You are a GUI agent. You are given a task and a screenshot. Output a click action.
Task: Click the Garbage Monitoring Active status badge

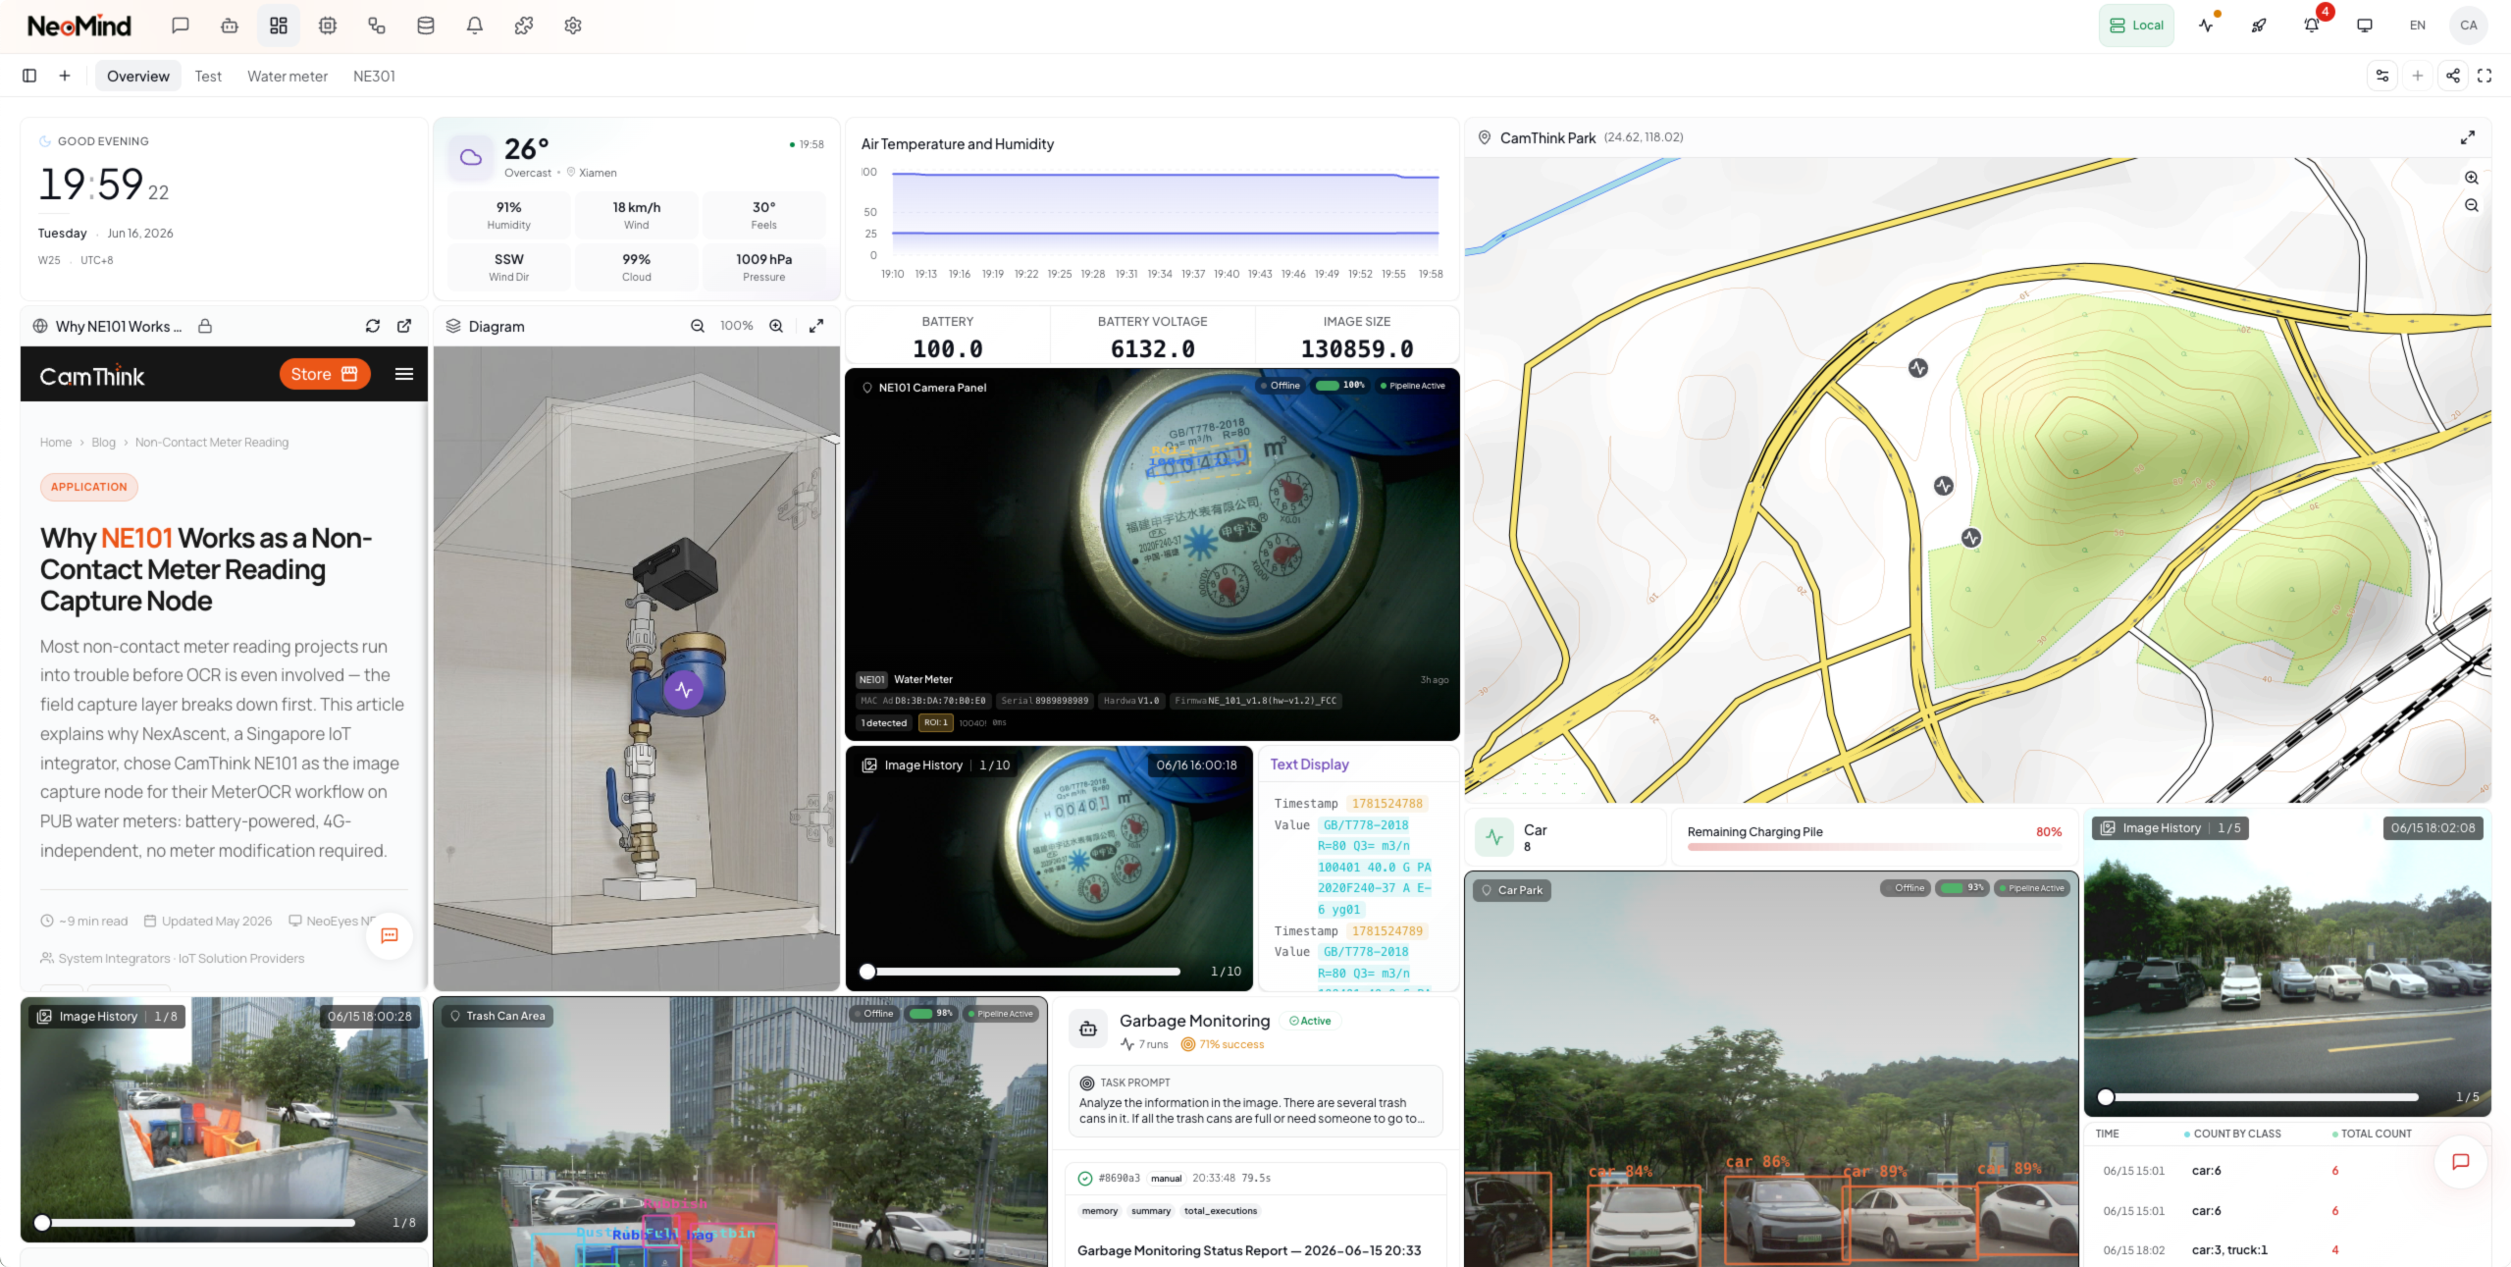pyautogui.click(x=1310, y=1021)
